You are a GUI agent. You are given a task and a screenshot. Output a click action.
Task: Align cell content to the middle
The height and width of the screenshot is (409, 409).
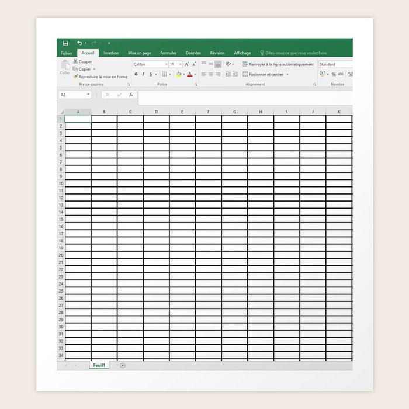coord(211,64)
